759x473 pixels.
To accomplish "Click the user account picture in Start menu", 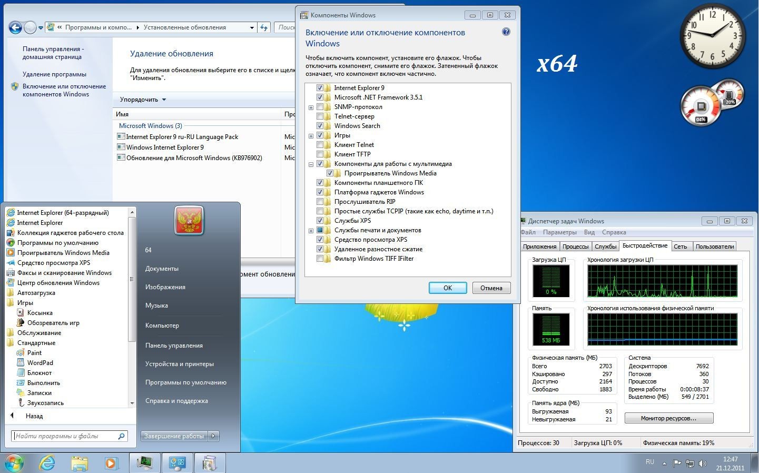I will click(189, 220).
